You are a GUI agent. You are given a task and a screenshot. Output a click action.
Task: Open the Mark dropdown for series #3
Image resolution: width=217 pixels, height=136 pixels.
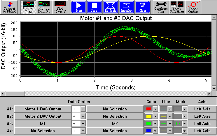pos(184,123)
